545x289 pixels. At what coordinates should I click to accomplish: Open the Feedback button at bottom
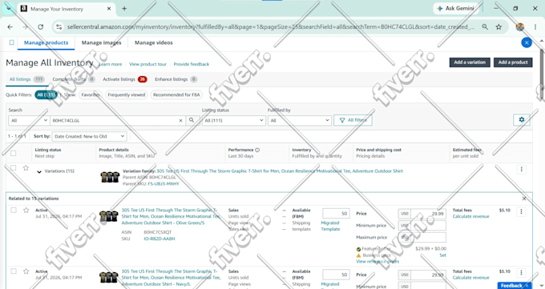point(515,286)
